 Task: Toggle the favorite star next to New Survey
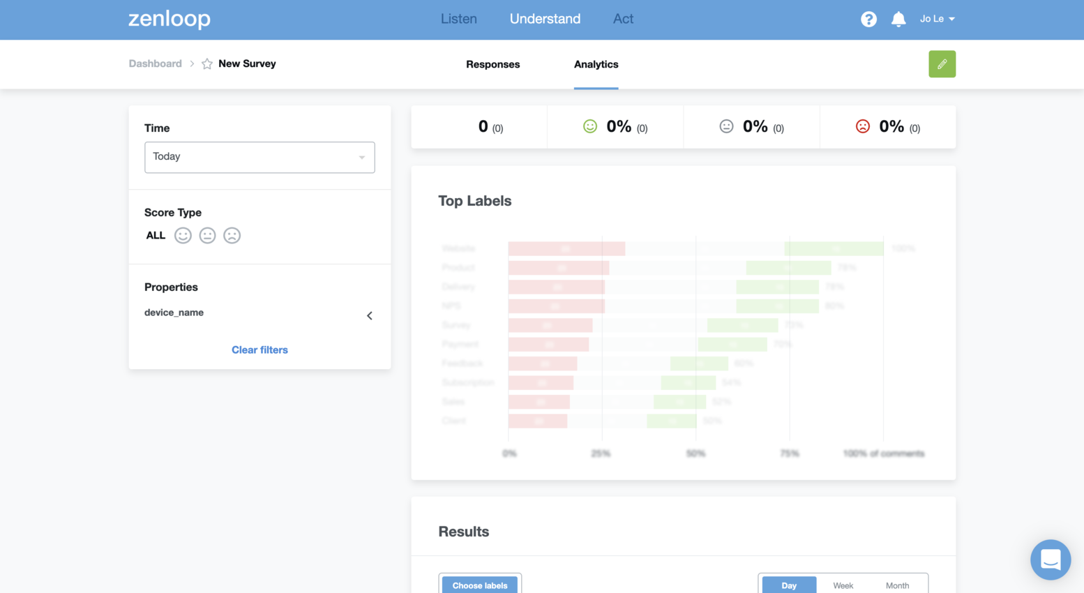click(x=206, y=63)
